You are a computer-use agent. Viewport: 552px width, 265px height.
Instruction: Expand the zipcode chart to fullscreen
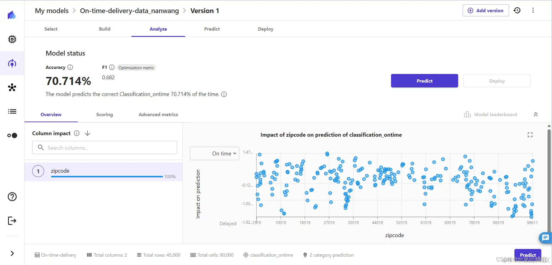(x=530, y=135)
